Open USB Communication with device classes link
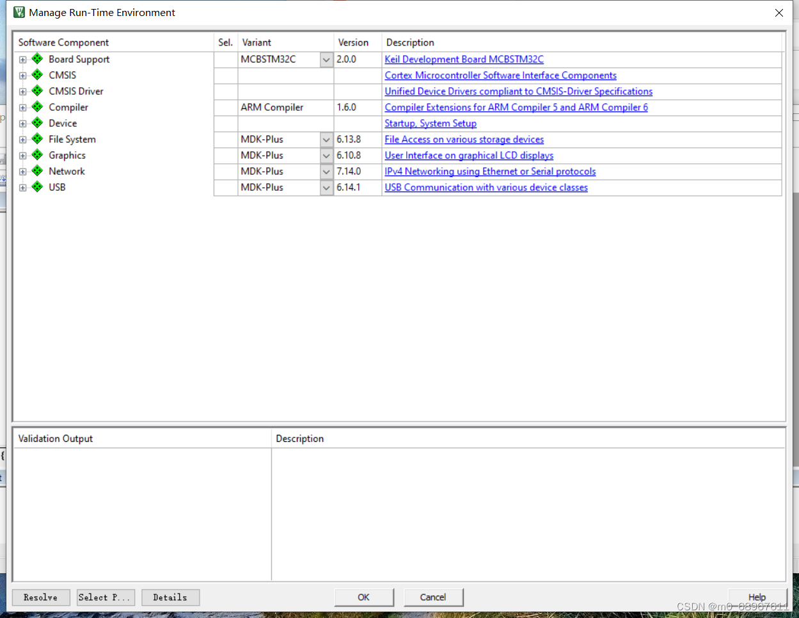Viewport: 799px width, 618px height. [x=486, y=187]
